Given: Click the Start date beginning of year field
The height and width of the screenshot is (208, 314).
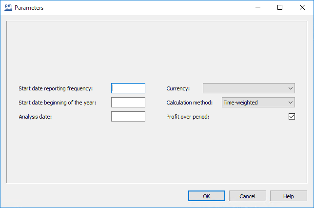Looking at the screenshot, I should tap(128, 103).
